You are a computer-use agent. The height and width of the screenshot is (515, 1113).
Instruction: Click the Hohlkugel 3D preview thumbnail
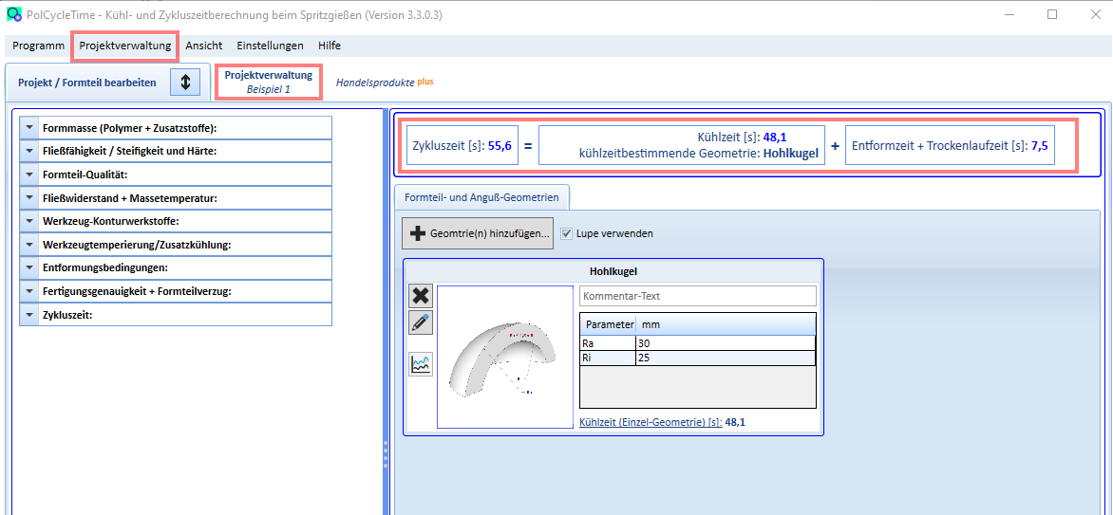click(504, 357)
